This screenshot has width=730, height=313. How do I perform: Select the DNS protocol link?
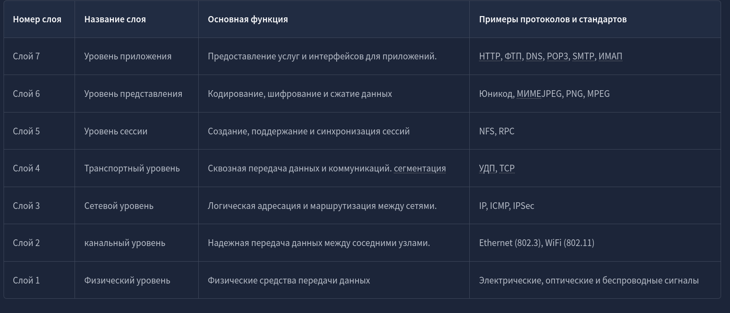pyautogui.click(x=534, y=56)
